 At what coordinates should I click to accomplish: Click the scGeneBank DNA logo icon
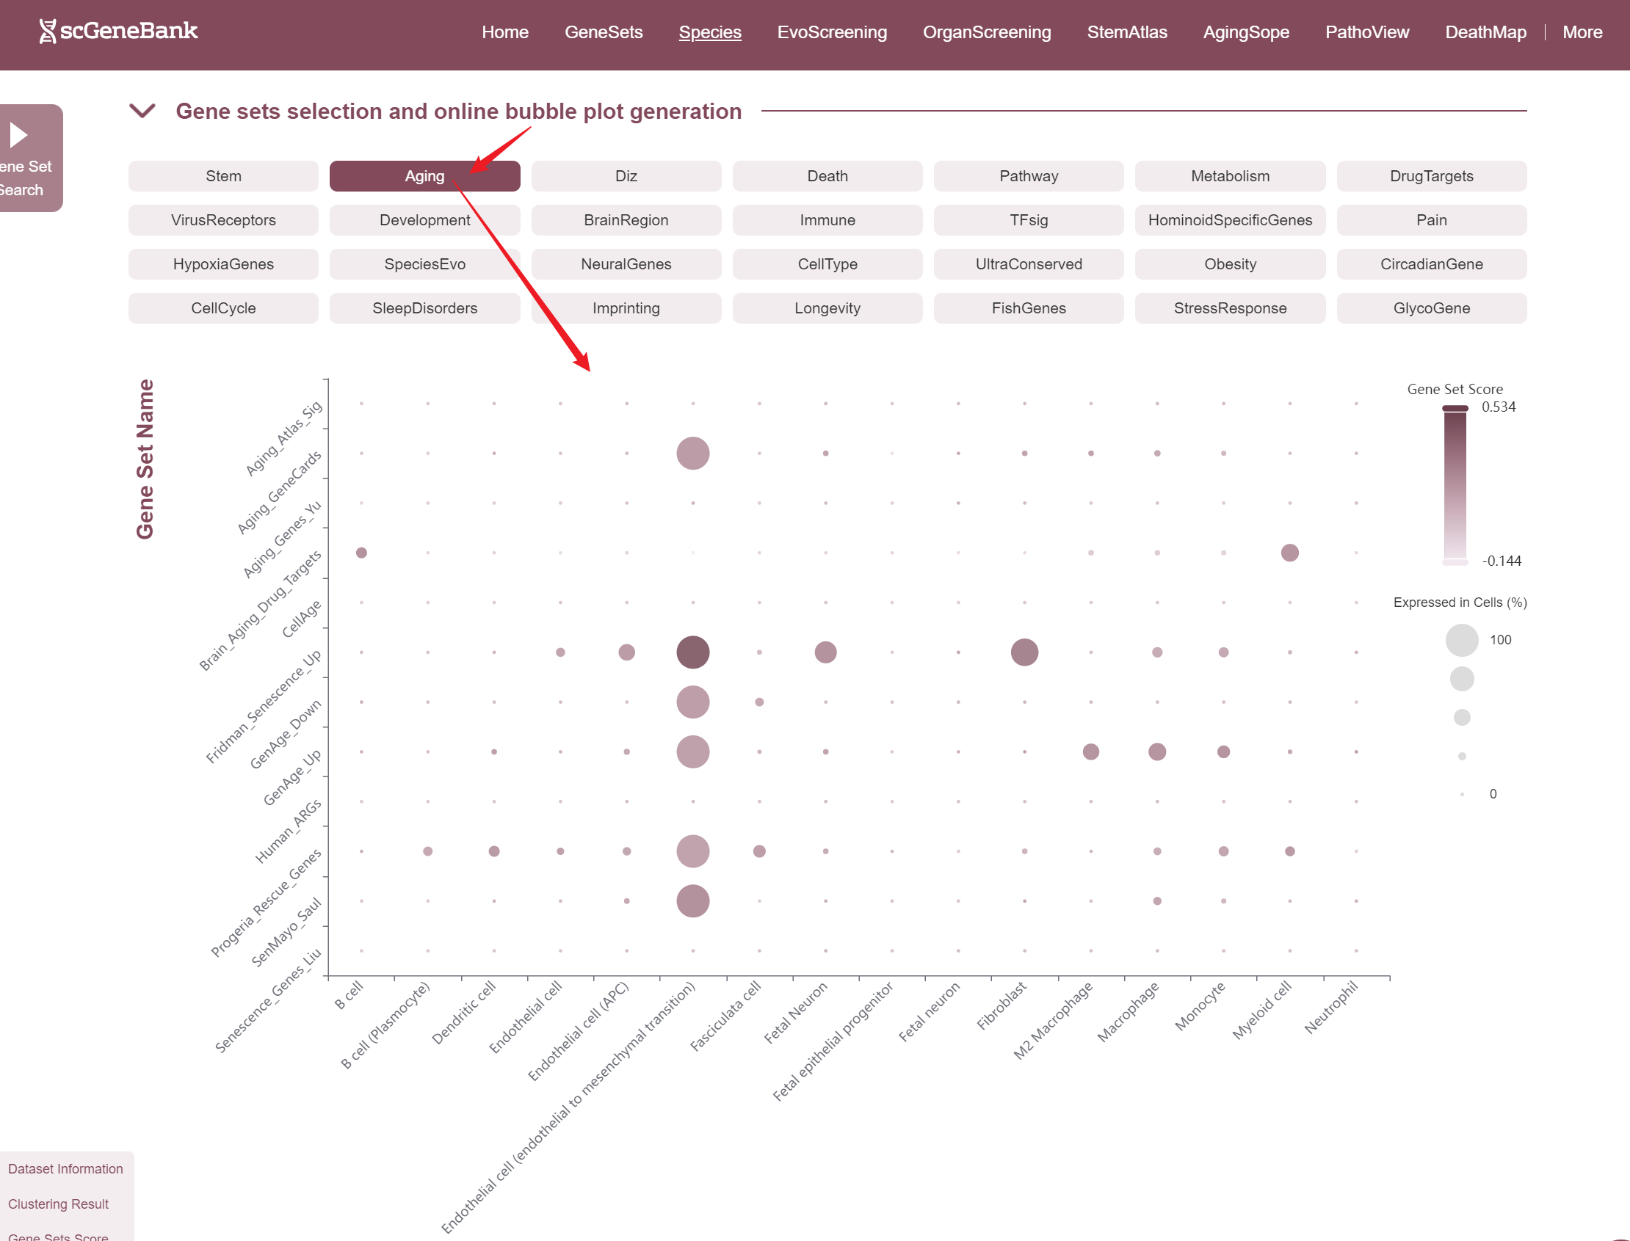47,31
